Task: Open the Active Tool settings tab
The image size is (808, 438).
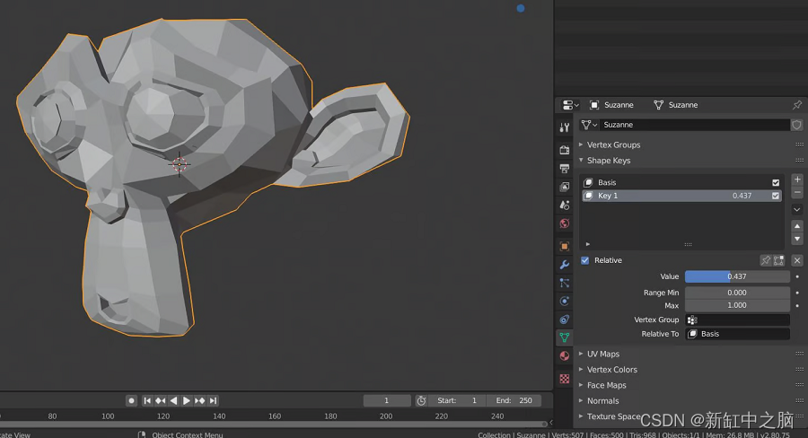Action: click(565, 127)
